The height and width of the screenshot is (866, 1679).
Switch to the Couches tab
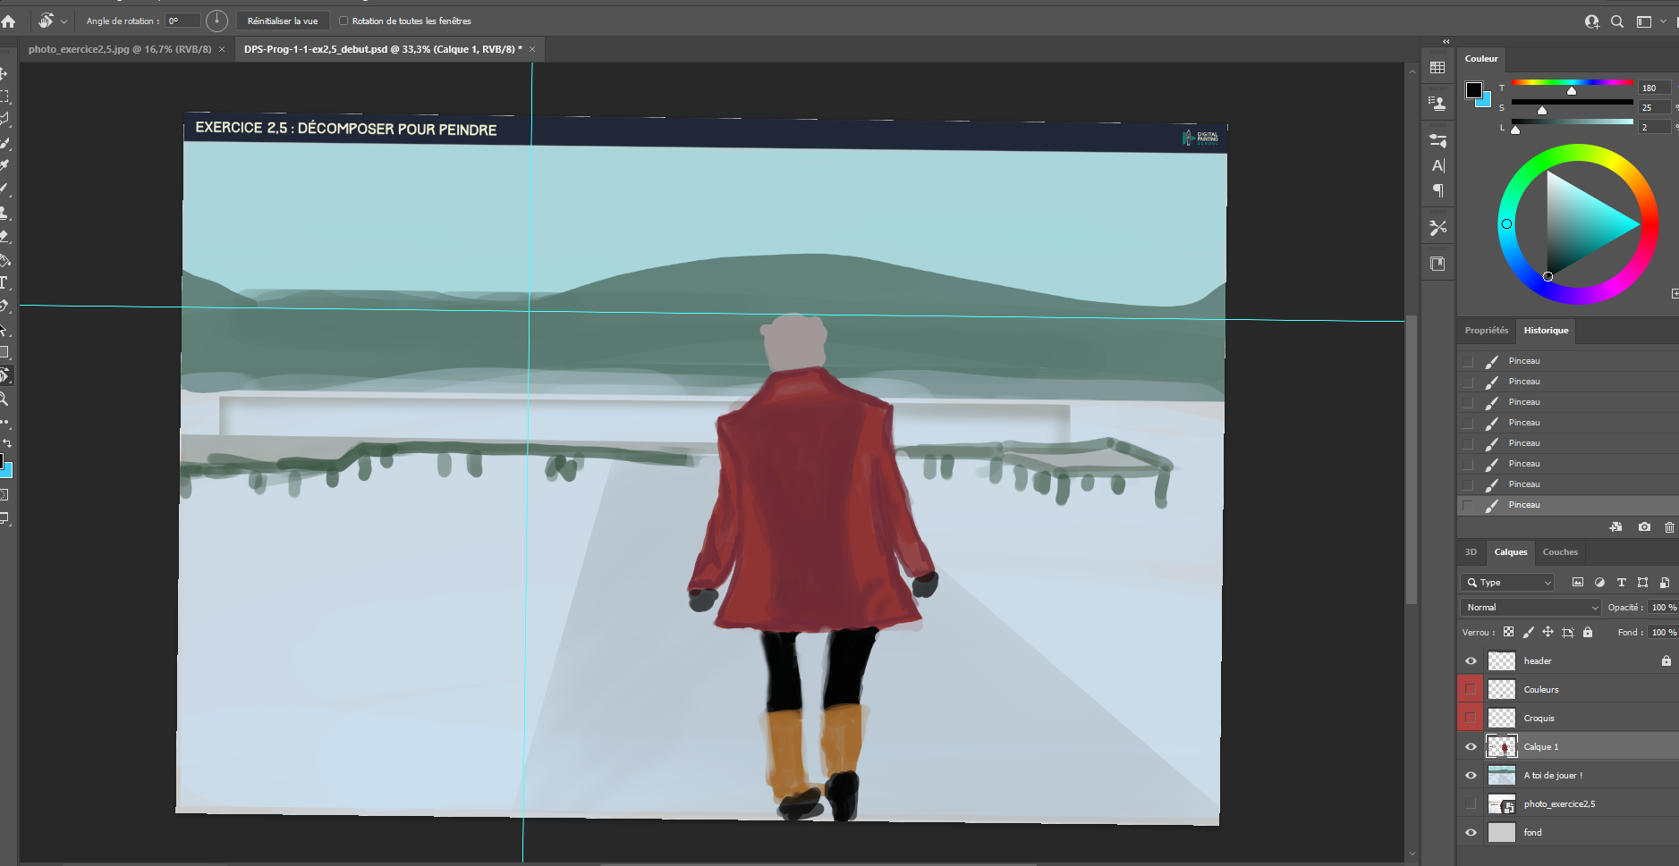click(1560, 551)
